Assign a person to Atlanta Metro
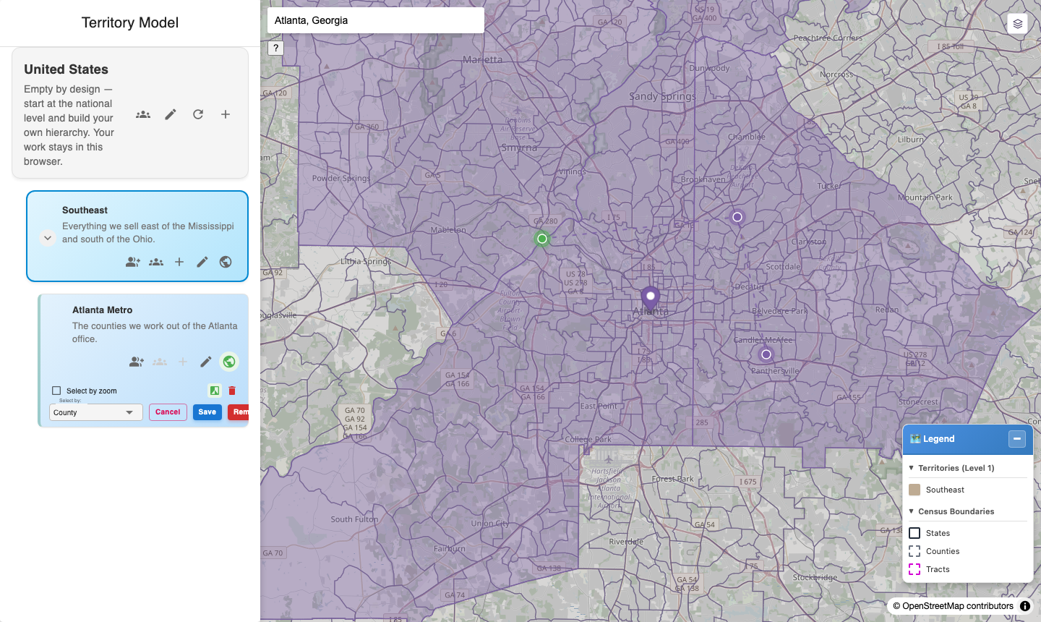The height and width of the screenshot is (622, 1041). click(x=137, y=362)
